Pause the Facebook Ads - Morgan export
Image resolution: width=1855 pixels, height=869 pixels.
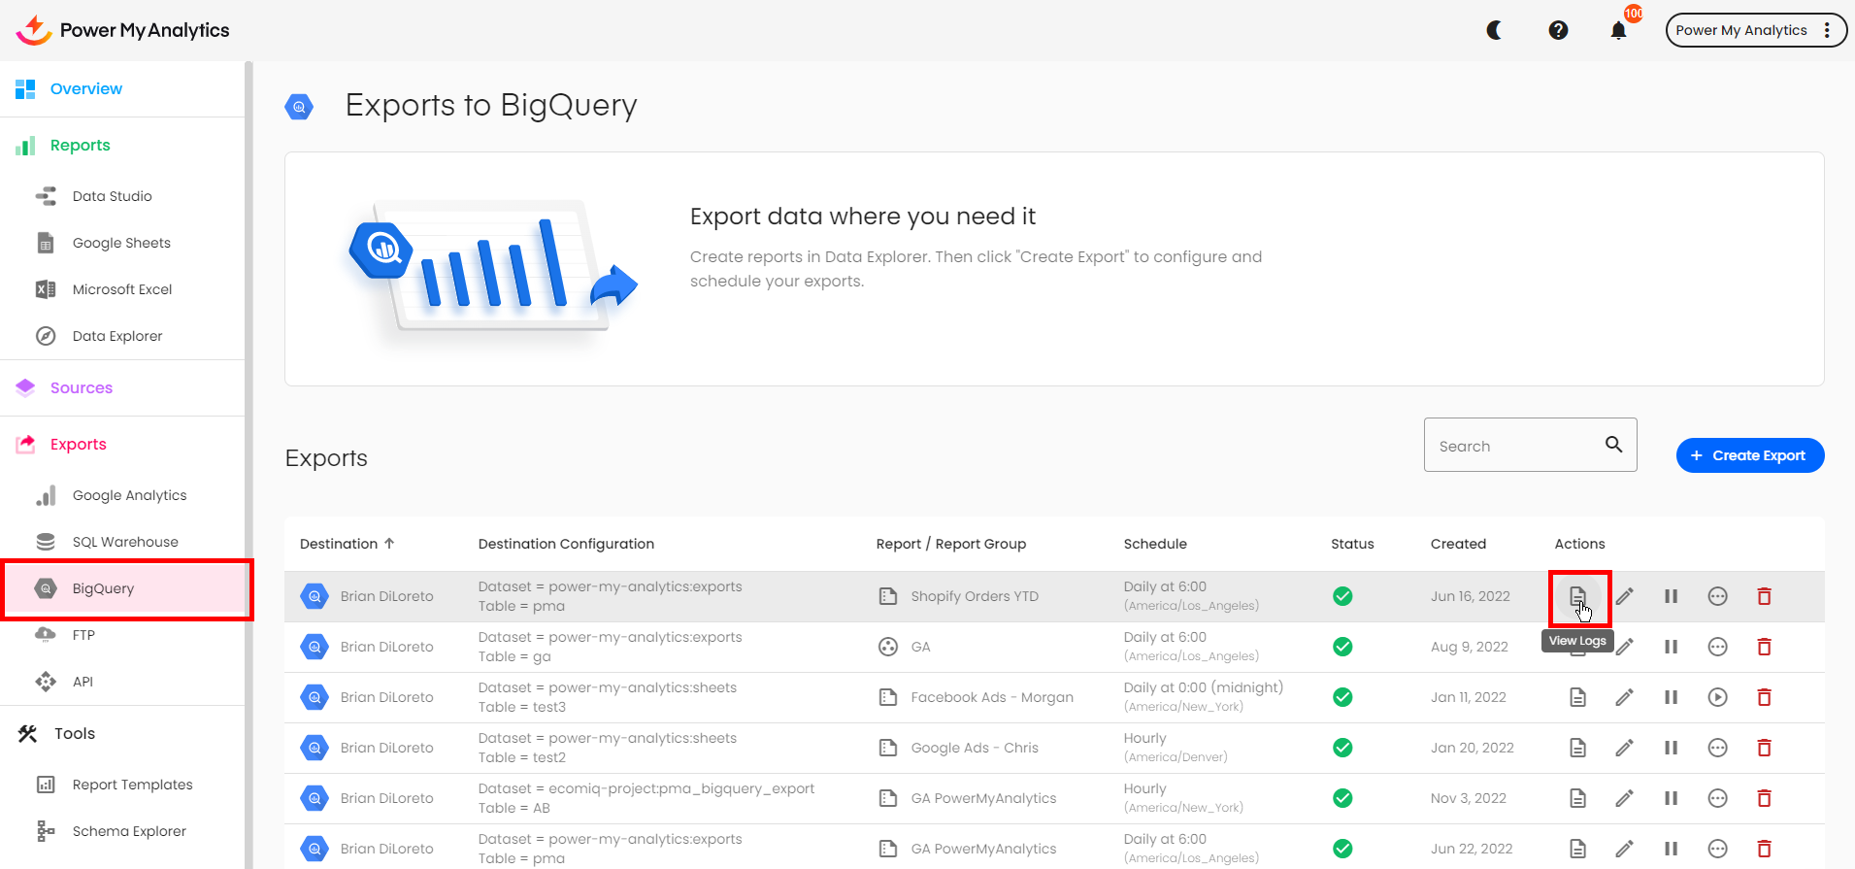tap(1671, 697)
